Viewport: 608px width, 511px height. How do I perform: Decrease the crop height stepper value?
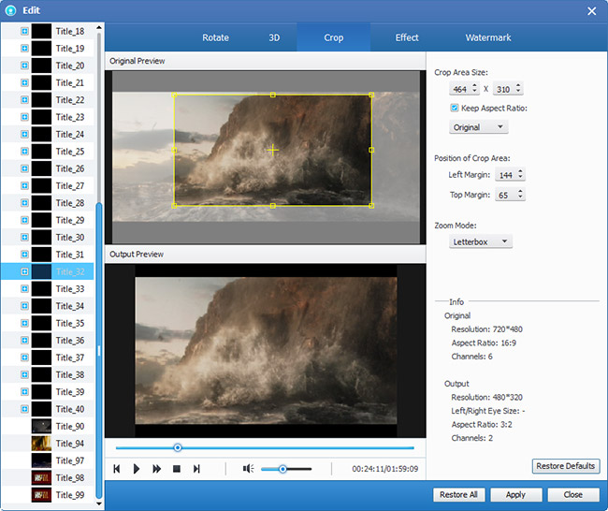[x=518, y=92]
